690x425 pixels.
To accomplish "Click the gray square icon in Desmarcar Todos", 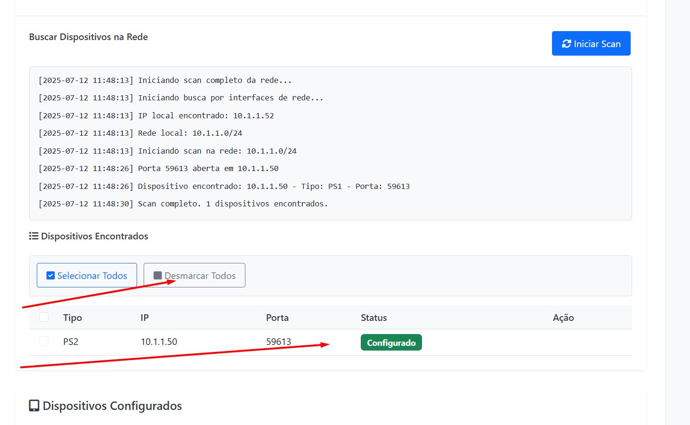I will tap(158, 276).
